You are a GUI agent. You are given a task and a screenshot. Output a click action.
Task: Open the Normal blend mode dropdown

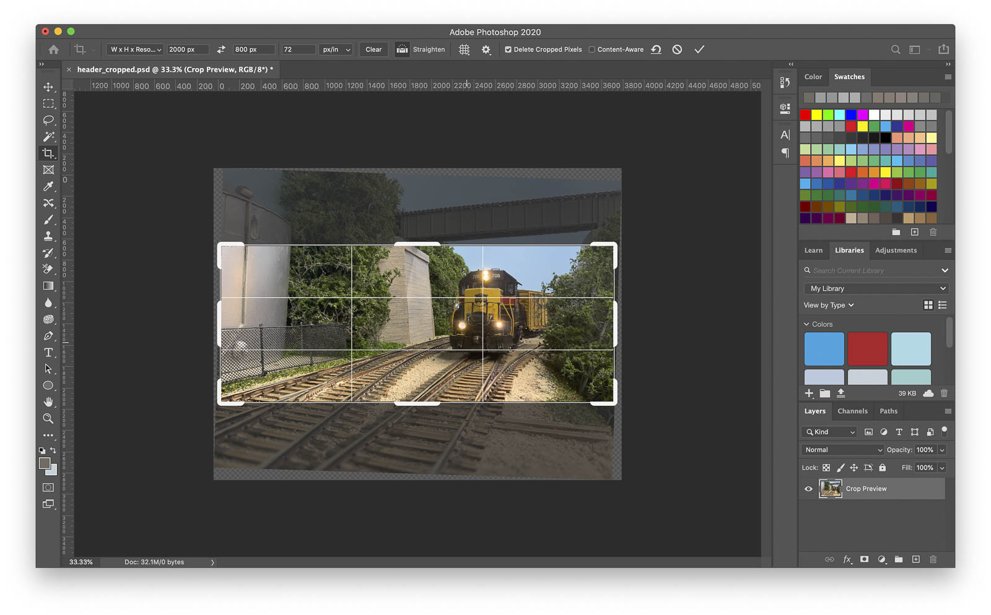click(x=842, y=450)
